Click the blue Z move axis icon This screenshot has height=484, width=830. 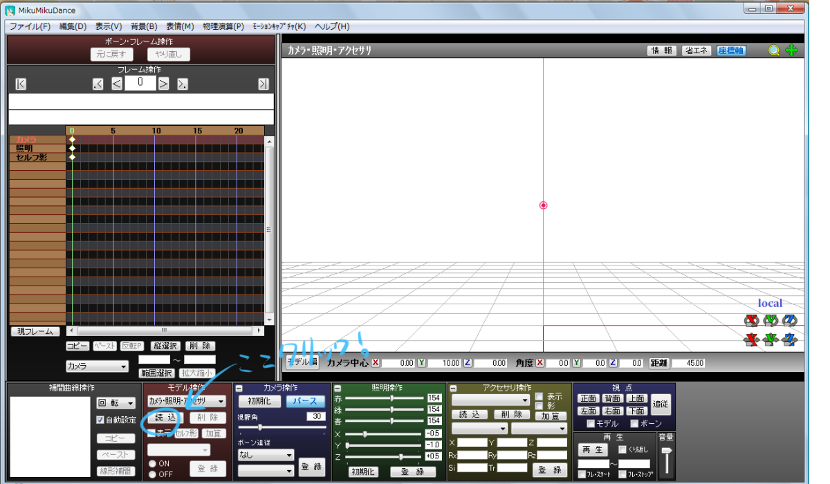click(790, 339)
